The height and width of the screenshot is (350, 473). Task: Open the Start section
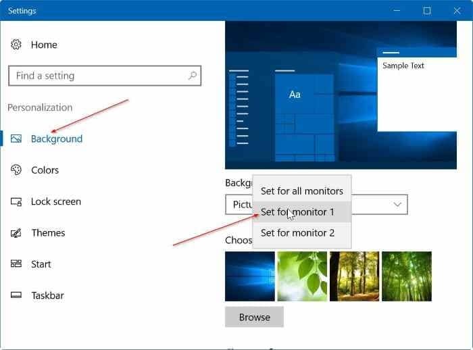[41, 264]
